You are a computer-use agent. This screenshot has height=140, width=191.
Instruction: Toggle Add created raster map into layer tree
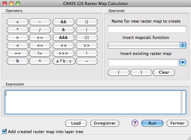click(4, 132)
